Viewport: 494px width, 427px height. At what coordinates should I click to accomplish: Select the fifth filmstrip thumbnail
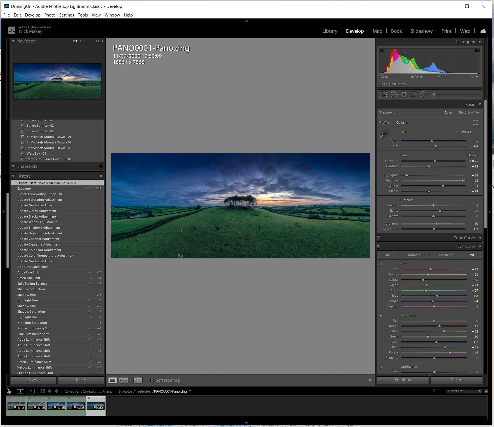click(x=96, y=406)
